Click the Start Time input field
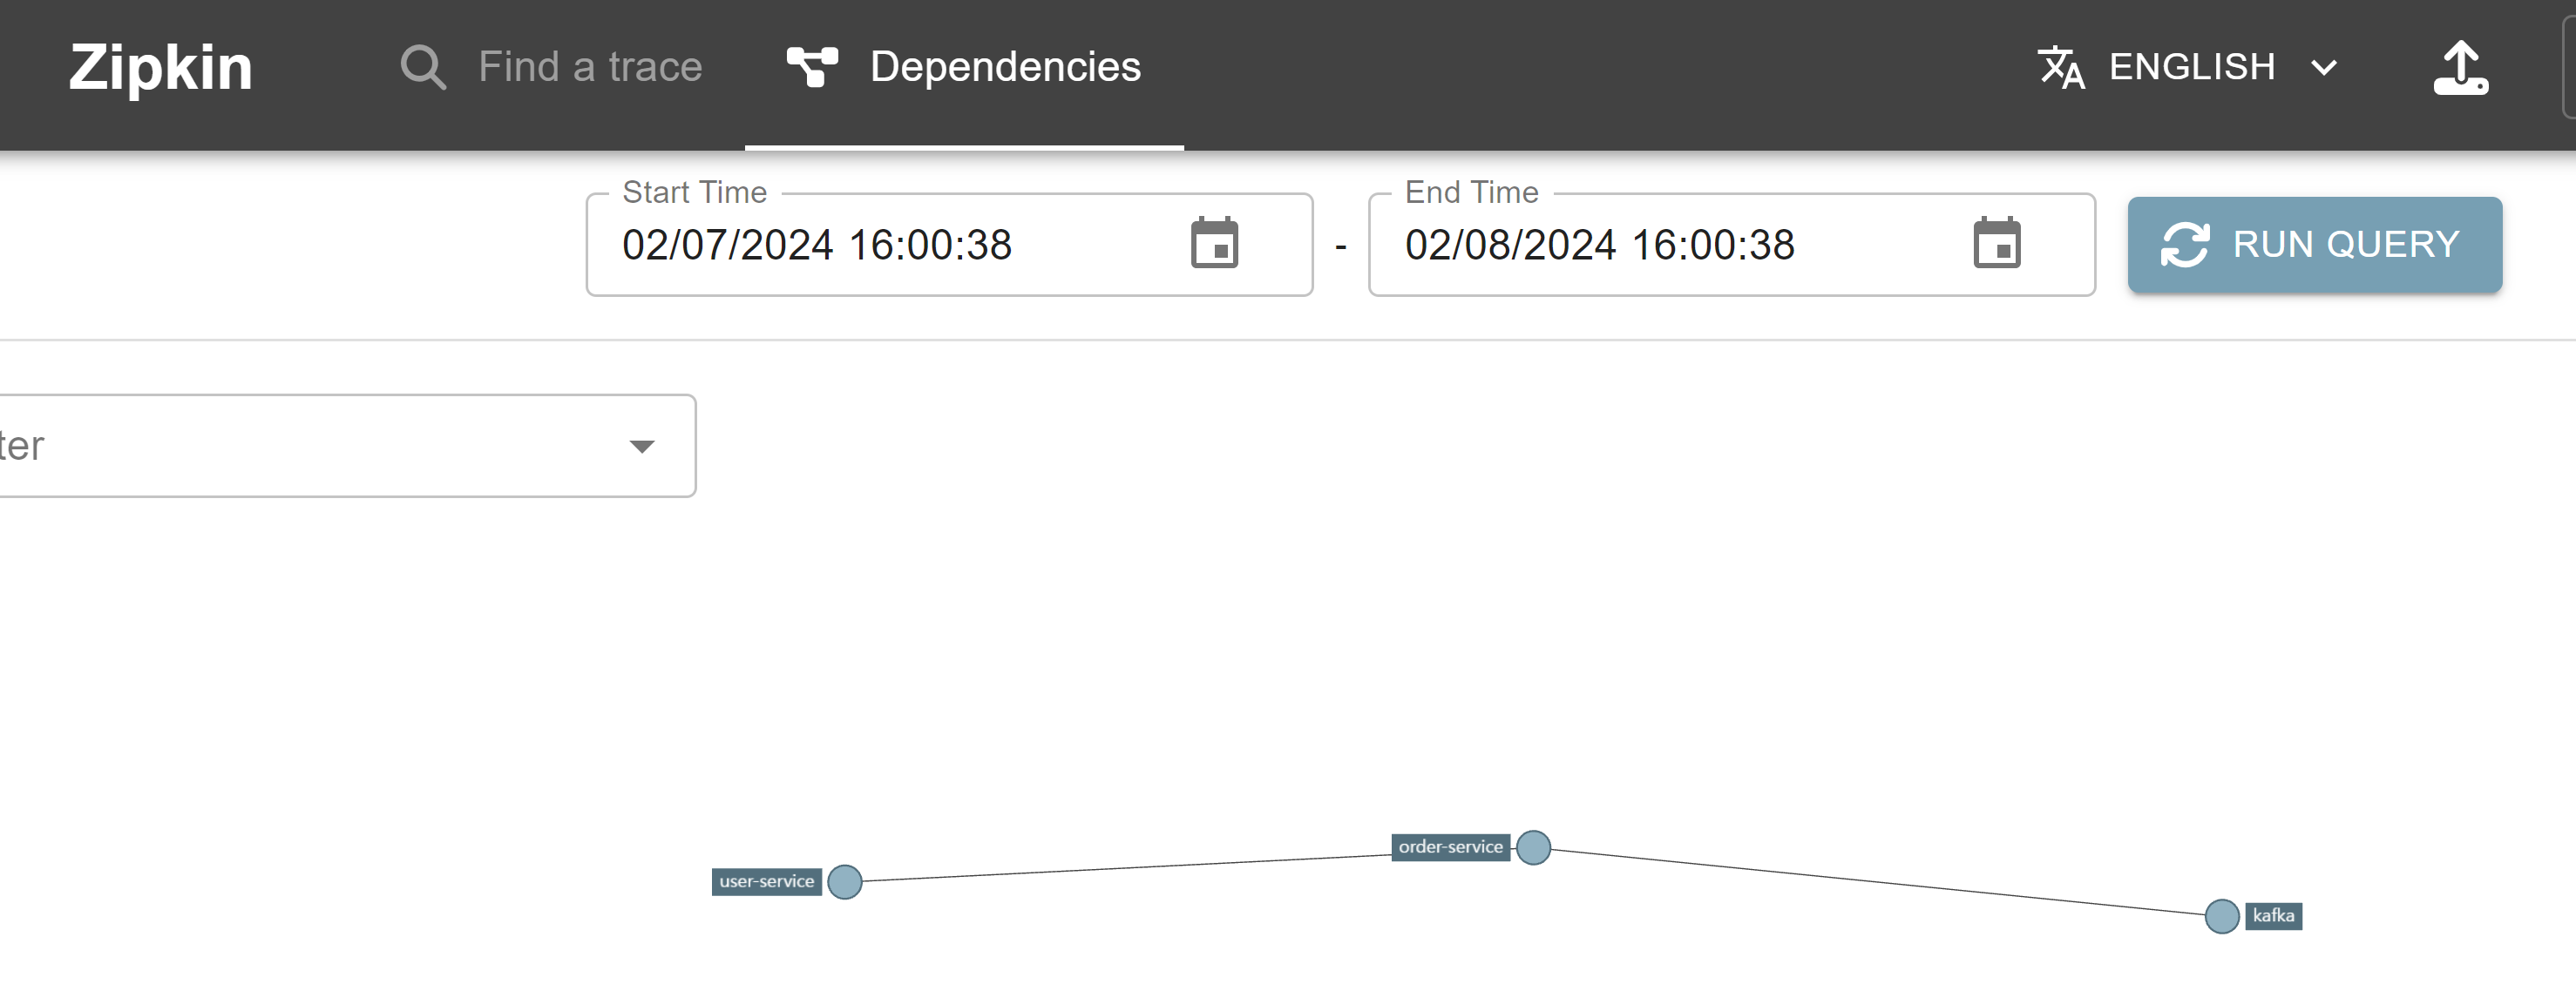 coord(949,245)
